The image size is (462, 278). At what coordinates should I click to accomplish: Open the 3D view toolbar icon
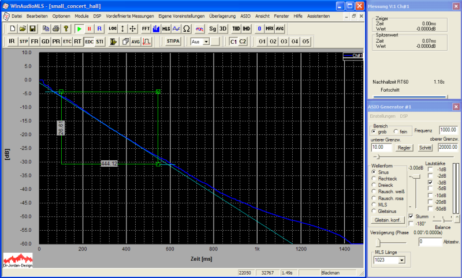pos(223,28)
